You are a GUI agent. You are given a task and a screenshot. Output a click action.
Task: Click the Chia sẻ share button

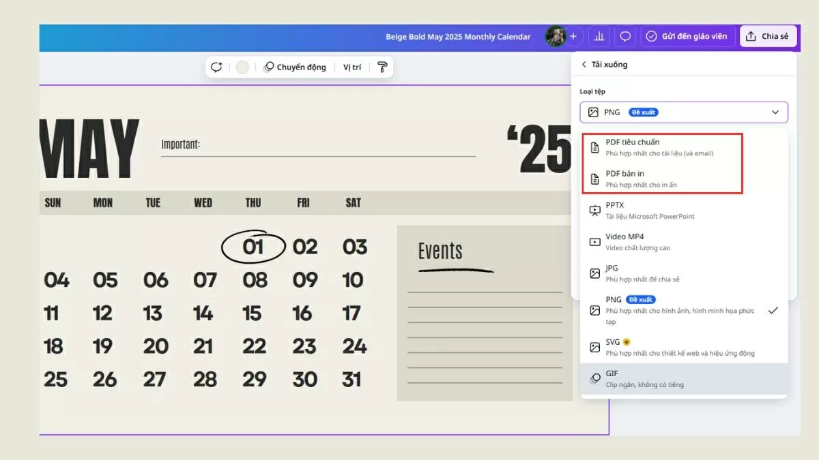point(768,37)
